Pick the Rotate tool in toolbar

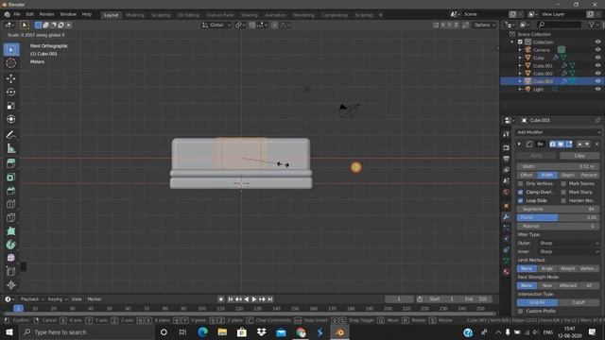(11, 93)
